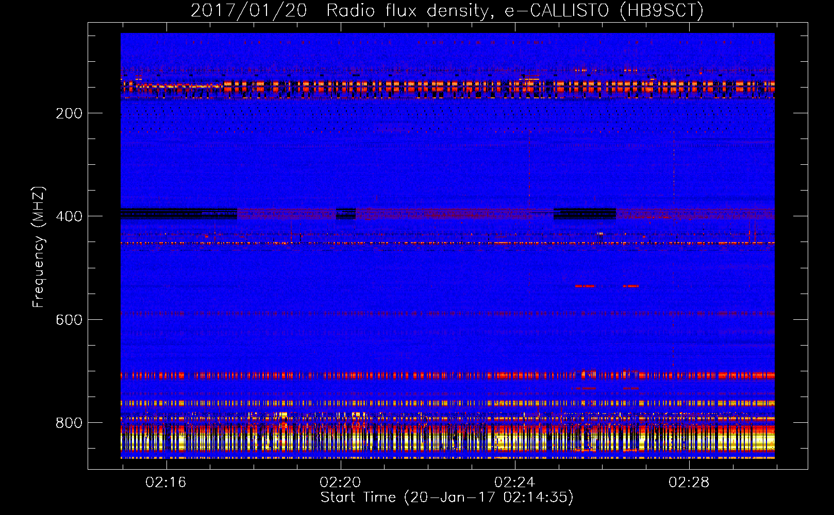Click the 800 frequency tick label
Image resolution: width=834 pixels, height=515 pixels.
pos(69,423)
